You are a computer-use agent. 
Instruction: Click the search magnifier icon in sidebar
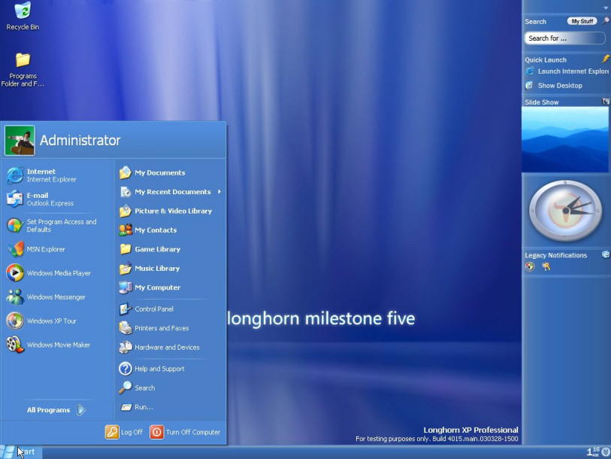pyautogui.click(x=606, y=20)
